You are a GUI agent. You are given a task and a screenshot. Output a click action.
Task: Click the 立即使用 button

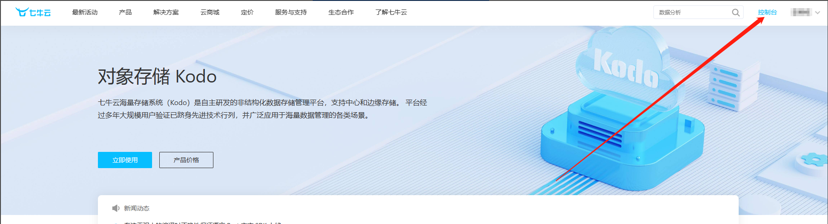click(125, 160)
